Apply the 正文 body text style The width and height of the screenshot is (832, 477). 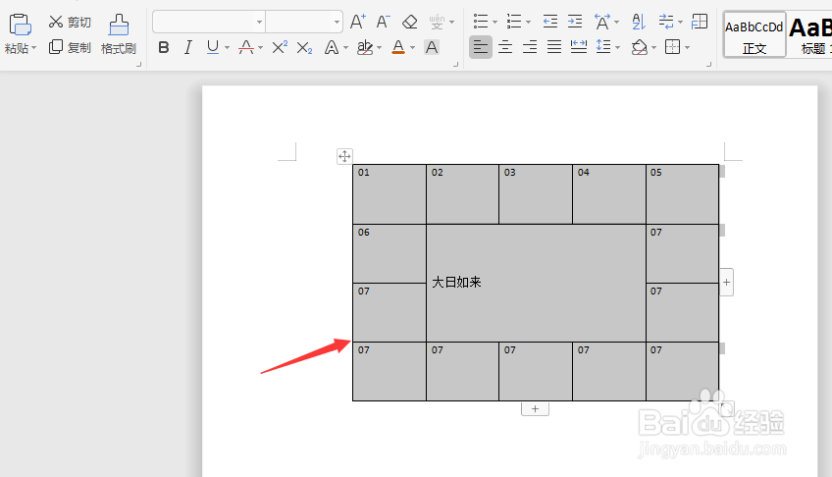click(x=754, y=35)
